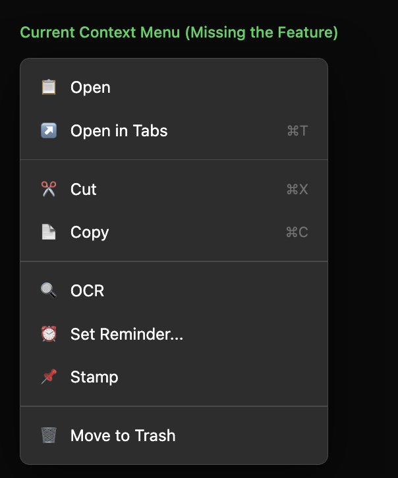Choose the Cut text label
The image size is (398, 478).
84,190
